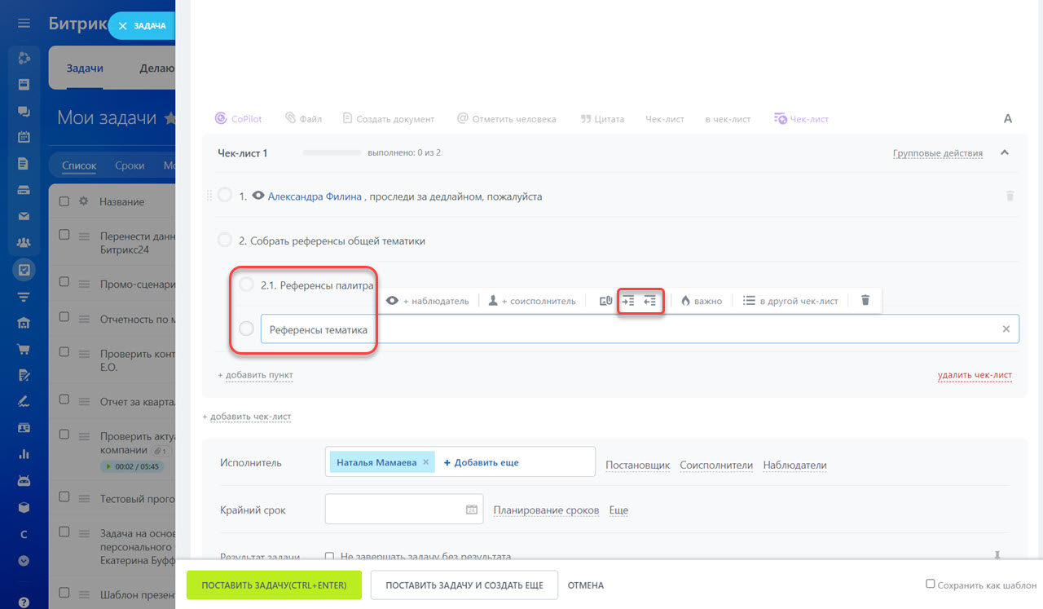Clear the Референсы тематика input with X

point(1006,329)
